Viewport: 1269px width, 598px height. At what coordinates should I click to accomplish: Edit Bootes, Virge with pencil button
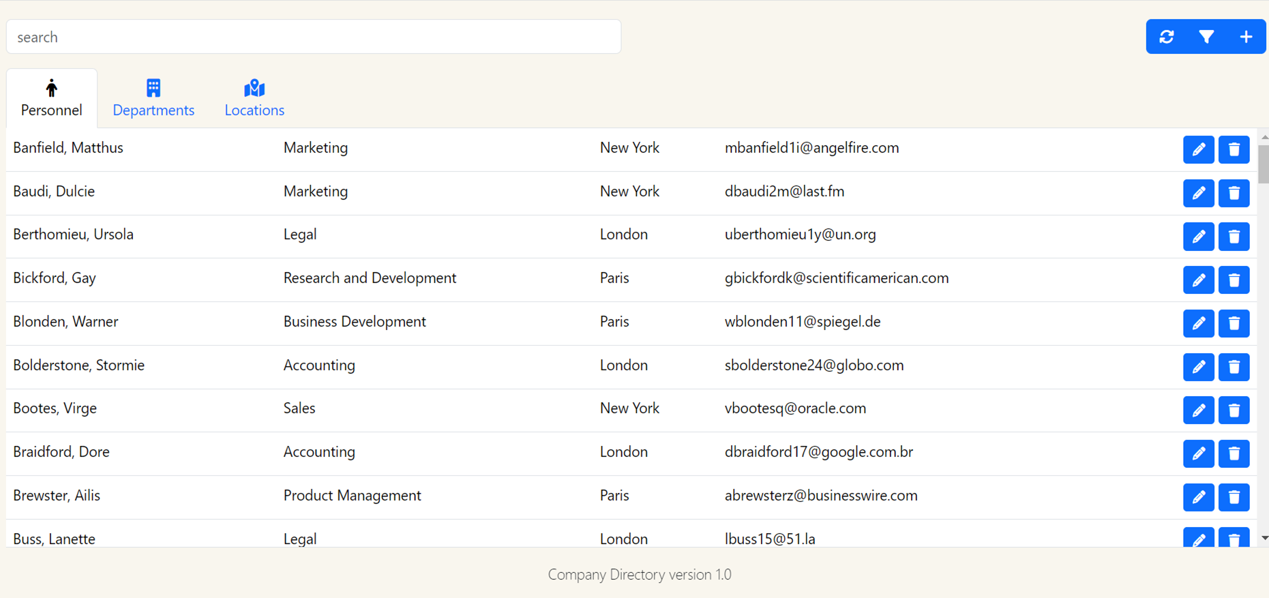tap(1198, 410)
